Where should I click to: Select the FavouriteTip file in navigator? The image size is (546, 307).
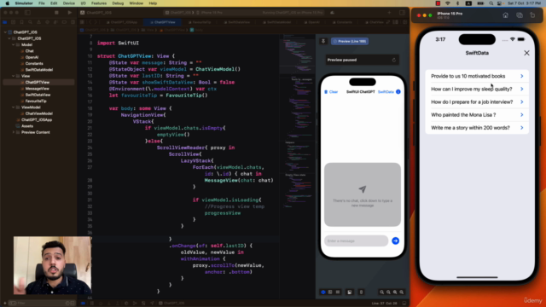coord(36,101)
